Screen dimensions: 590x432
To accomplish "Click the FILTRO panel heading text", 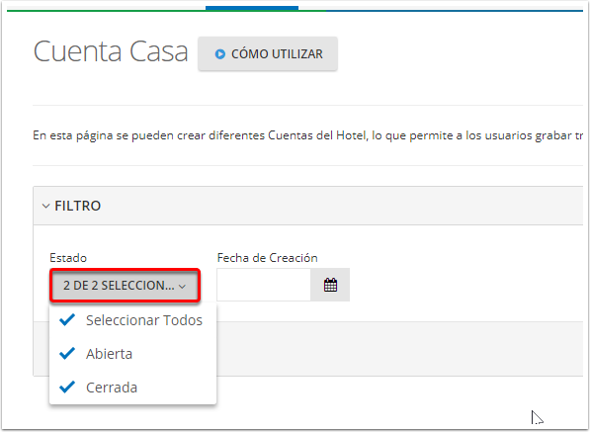I will (x=78, y=206).
